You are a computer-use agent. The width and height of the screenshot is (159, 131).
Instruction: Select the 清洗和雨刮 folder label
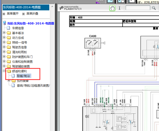point(19,52)
